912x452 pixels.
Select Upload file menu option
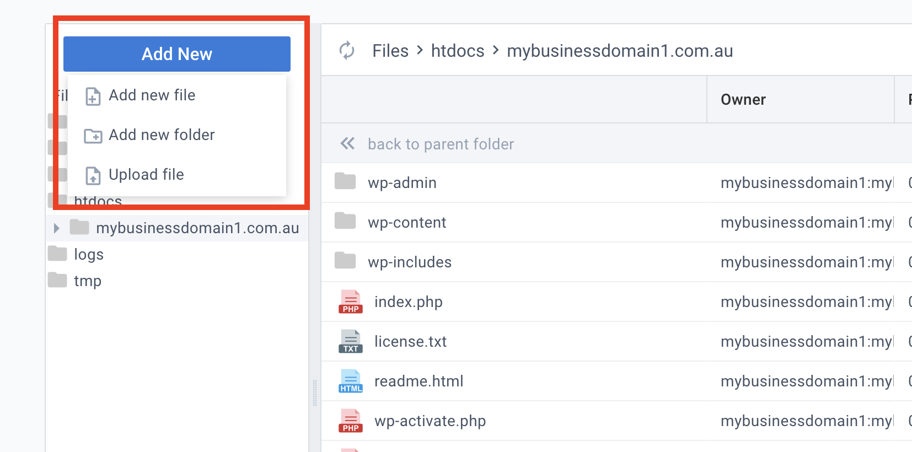[146, 175]
